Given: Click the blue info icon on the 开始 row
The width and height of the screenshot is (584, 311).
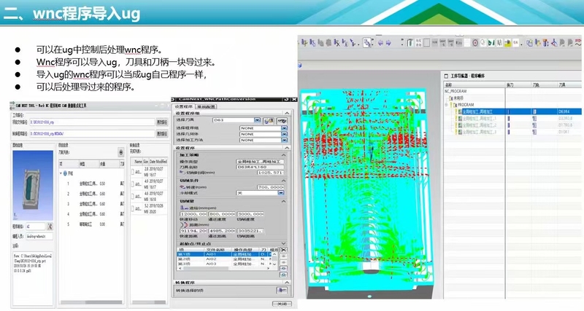Looking at the screenshot, I should (65, 173).
